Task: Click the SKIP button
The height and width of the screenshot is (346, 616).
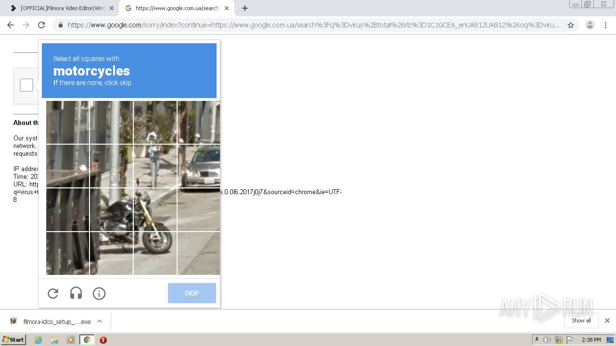Action: pos(192,293)
